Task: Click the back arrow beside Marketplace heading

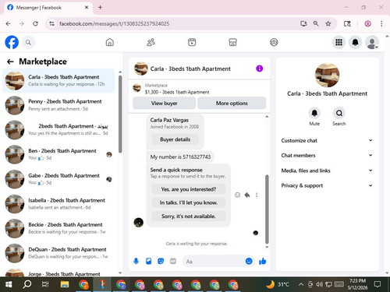Action: click(10, 62)
